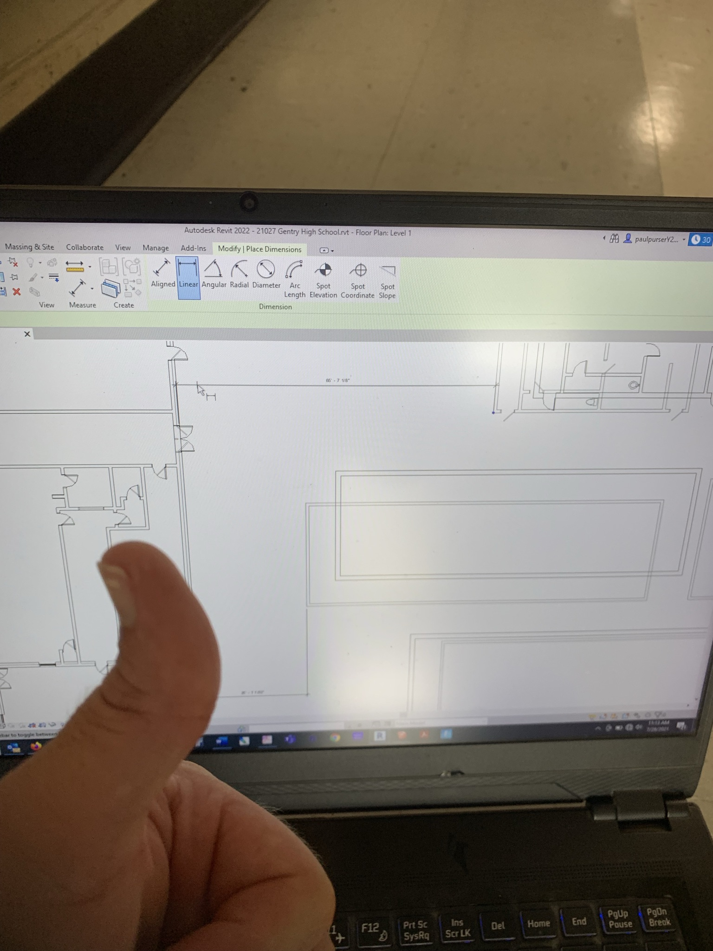713x951 pixels.
Task: Click the paulpurserY2... username text
Action: pyautogui.click(x=656, y=240)
